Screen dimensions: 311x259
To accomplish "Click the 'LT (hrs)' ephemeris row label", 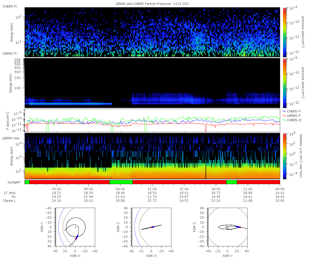I will click(10, 193).
